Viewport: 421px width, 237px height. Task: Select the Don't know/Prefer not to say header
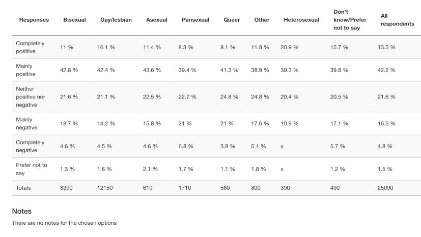[x=350, y=20]
